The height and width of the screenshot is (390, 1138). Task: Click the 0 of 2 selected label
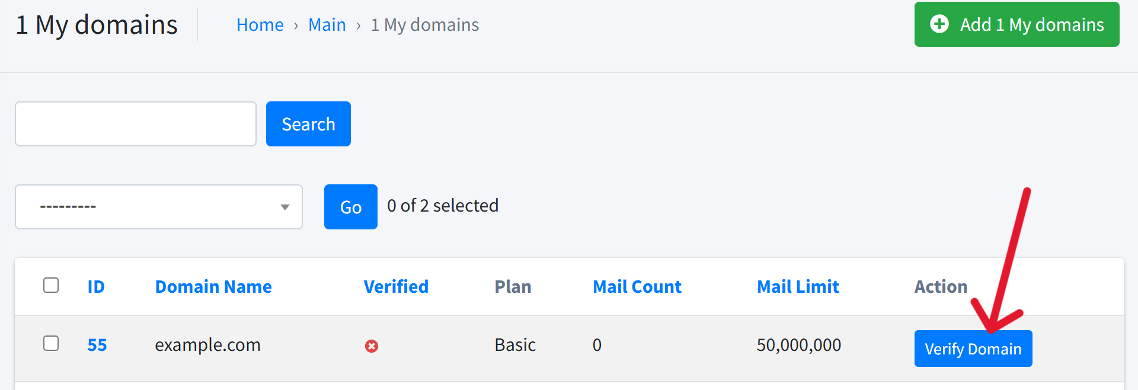click(x=443, y=206)
